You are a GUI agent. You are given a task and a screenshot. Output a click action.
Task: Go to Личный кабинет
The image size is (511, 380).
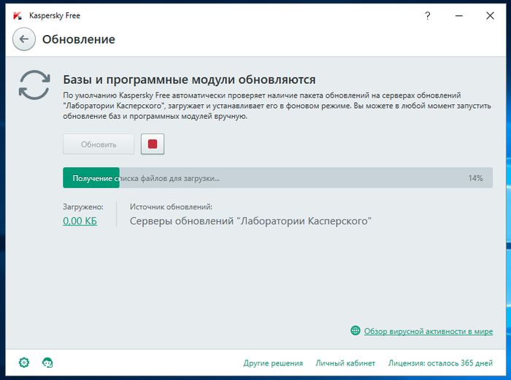click(345, 363)
